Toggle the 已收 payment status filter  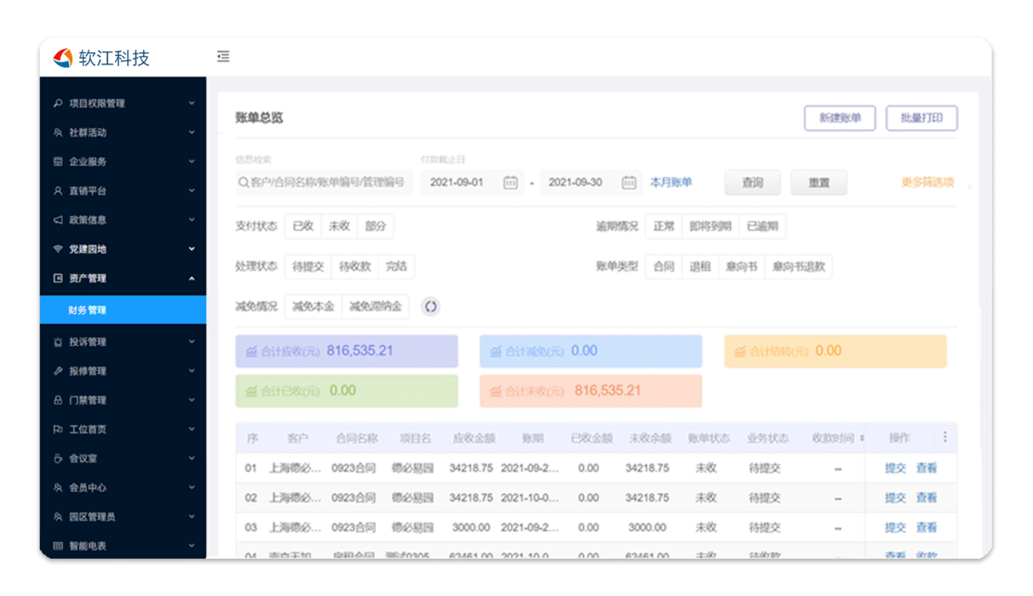click(x=303, y=226)
